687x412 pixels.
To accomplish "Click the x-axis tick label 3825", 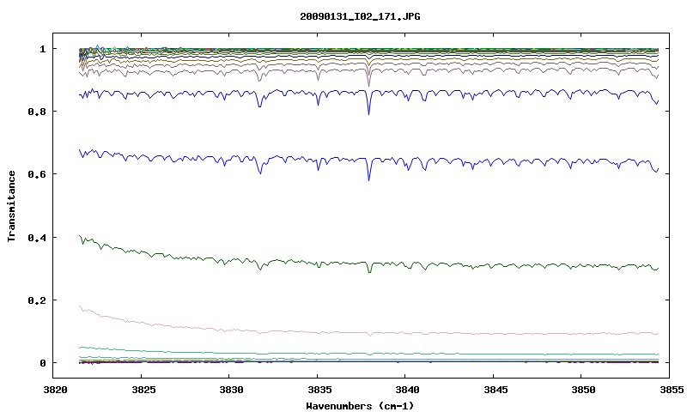I will point(143,390).
